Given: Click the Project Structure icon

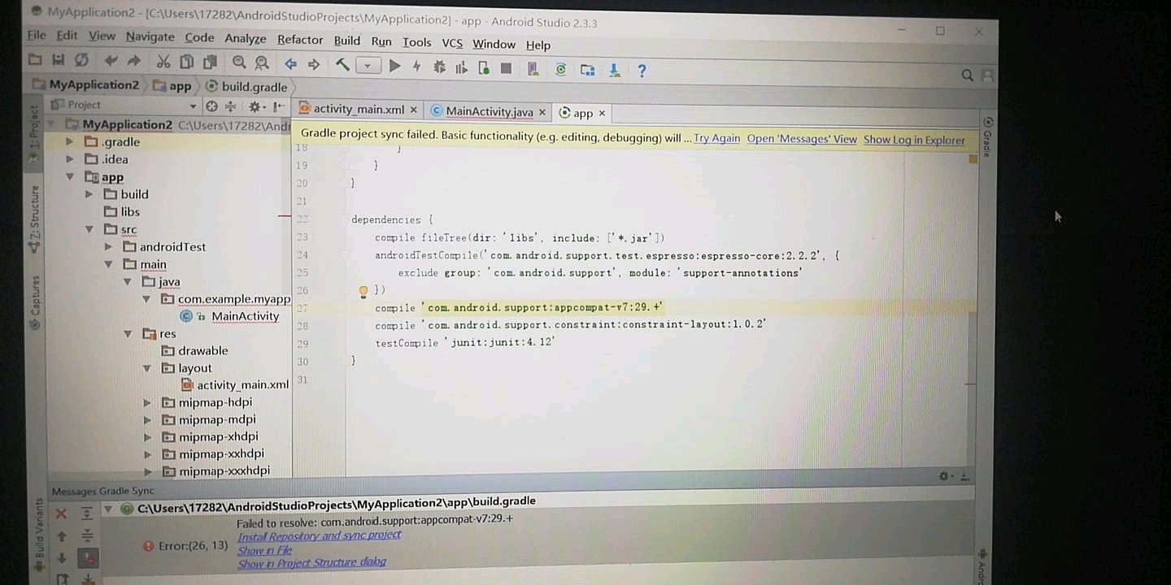Looking at the screenshot, I should pyautogui.click(x=587, y=70).
